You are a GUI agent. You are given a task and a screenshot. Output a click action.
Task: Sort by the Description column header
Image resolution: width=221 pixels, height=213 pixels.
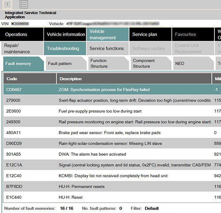click(134, 79)
